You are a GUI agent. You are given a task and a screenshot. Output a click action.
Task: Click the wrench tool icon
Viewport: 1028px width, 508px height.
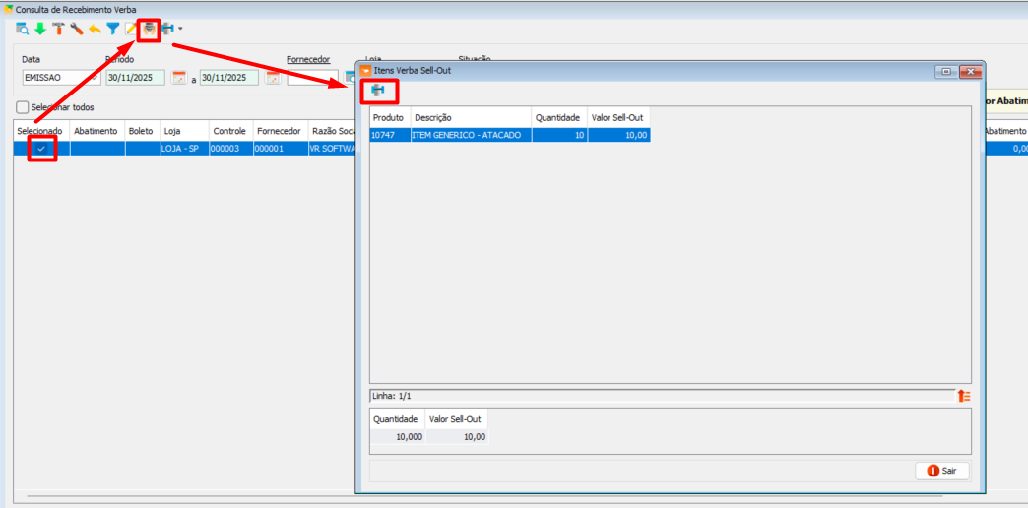click(77, 29)
